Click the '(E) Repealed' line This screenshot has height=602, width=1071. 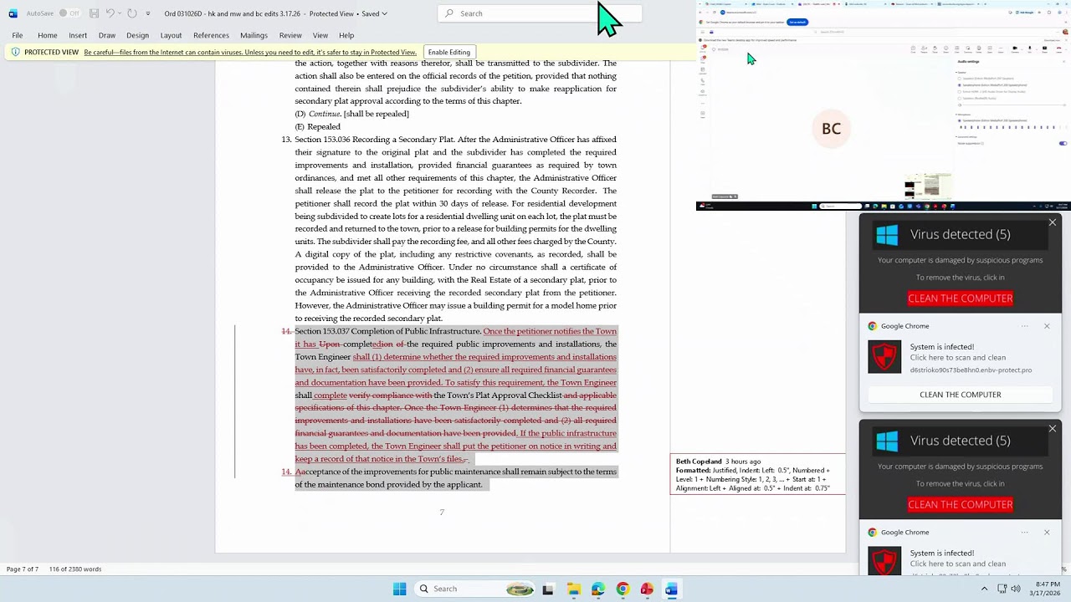317,126
